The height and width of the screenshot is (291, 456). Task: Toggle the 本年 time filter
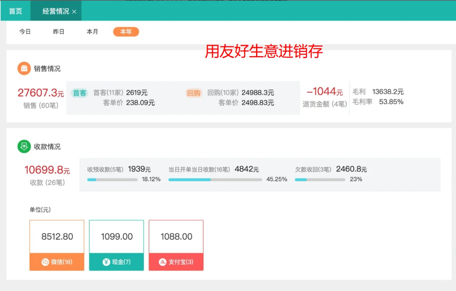tap(125, 32)
